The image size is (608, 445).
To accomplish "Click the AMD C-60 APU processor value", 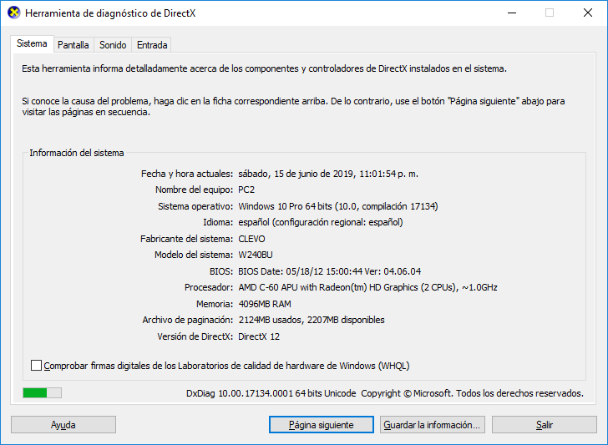I will pos(367,287).
